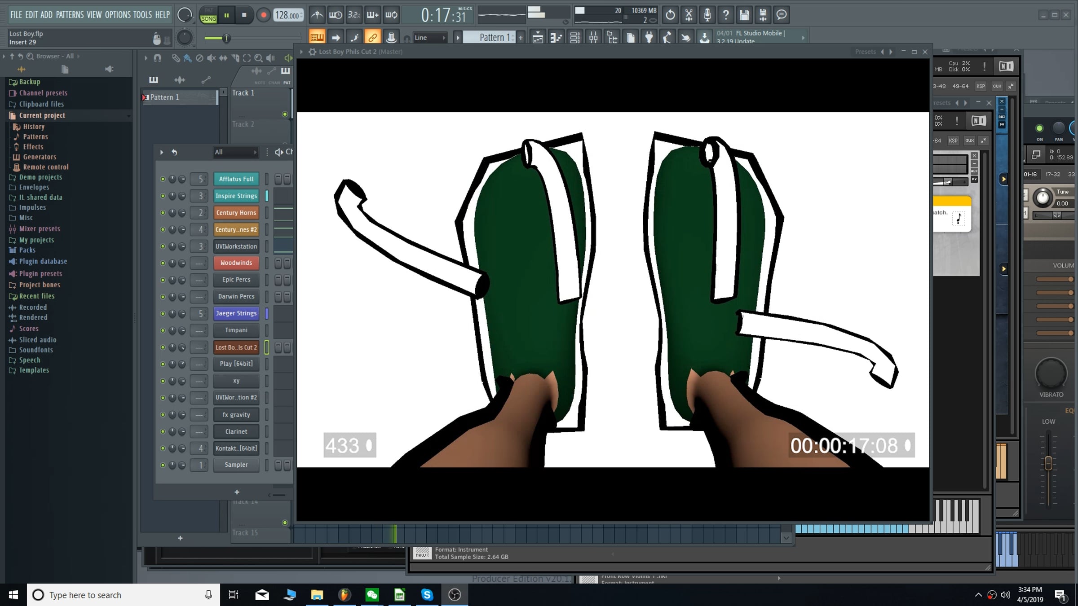Click the red record button

pos(264,15)
